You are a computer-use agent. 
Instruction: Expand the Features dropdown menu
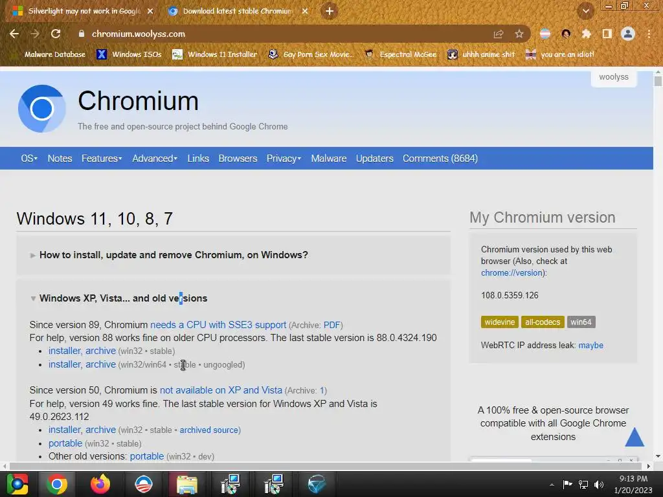click(102, 159)
